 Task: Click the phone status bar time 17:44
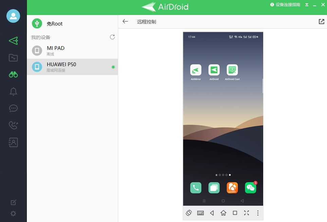tap(192, 37)
